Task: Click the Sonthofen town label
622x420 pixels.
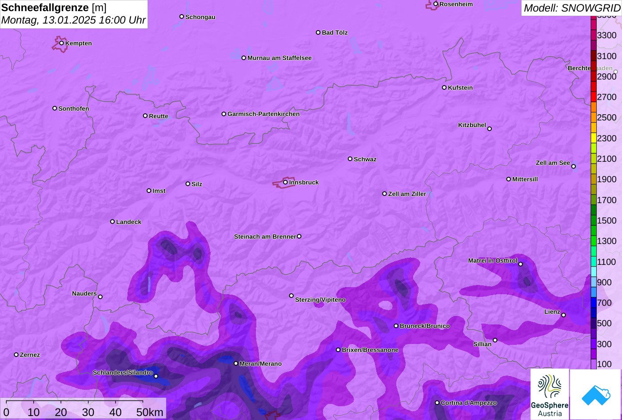Action: click(74, 108)
